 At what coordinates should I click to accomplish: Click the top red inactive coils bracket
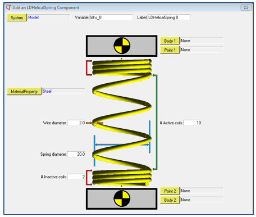point(89,68)
